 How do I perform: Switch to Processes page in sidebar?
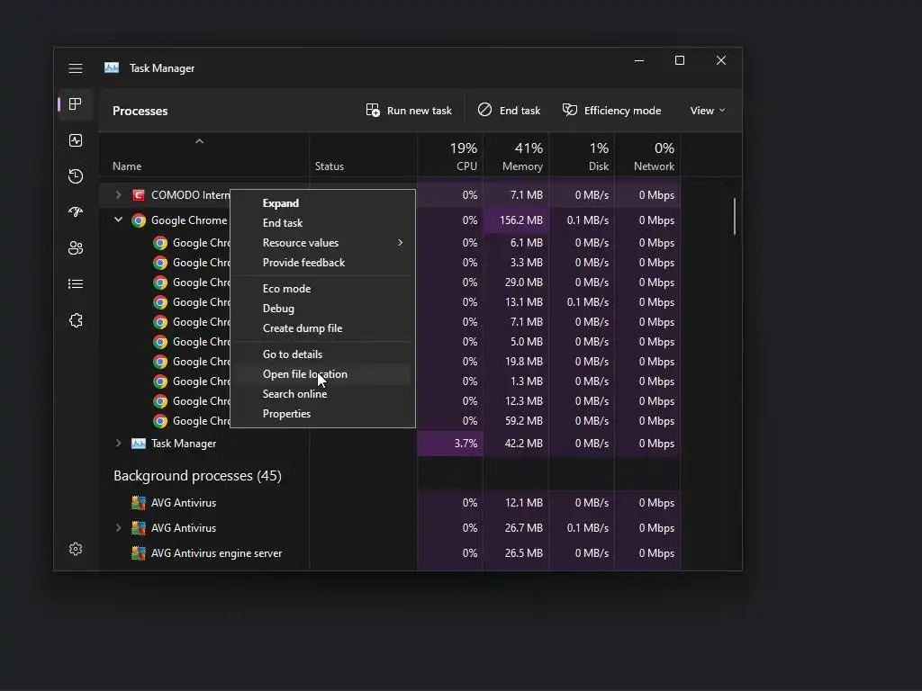(76, 104)
